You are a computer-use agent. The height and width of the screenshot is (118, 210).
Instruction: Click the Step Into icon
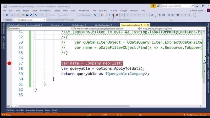(x=131, y=15)
